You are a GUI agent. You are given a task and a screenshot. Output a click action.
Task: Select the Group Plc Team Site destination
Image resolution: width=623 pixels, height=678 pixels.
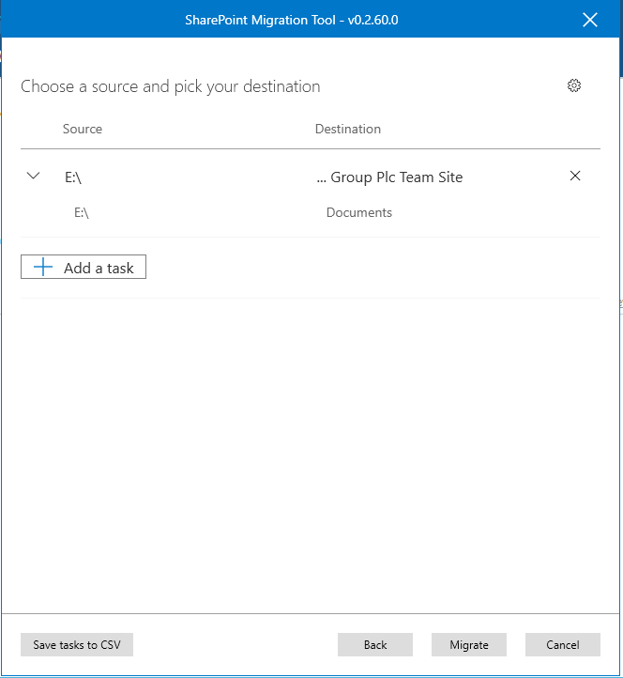tap(389, 177)
